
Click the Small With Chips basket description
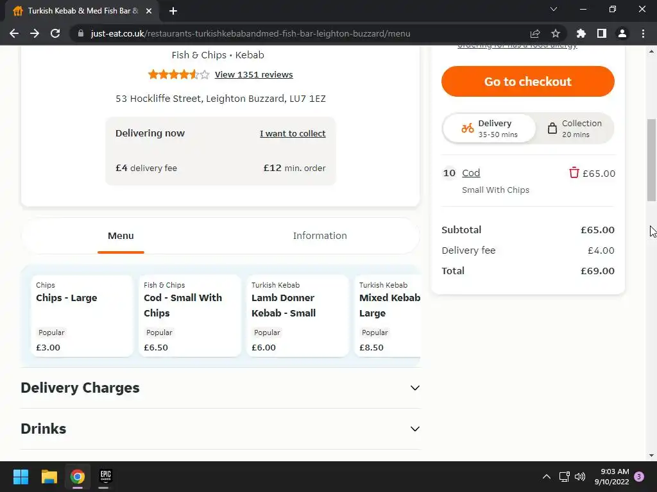[495, 190]
